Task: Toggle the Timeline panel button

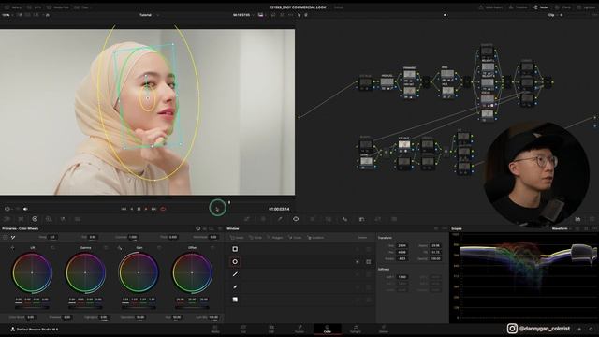Action: coord(518,7)
